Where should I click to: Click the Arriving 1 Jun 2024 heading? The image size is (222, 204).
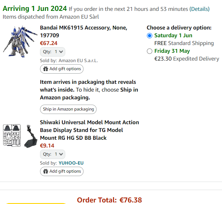(x=35, y=8)
